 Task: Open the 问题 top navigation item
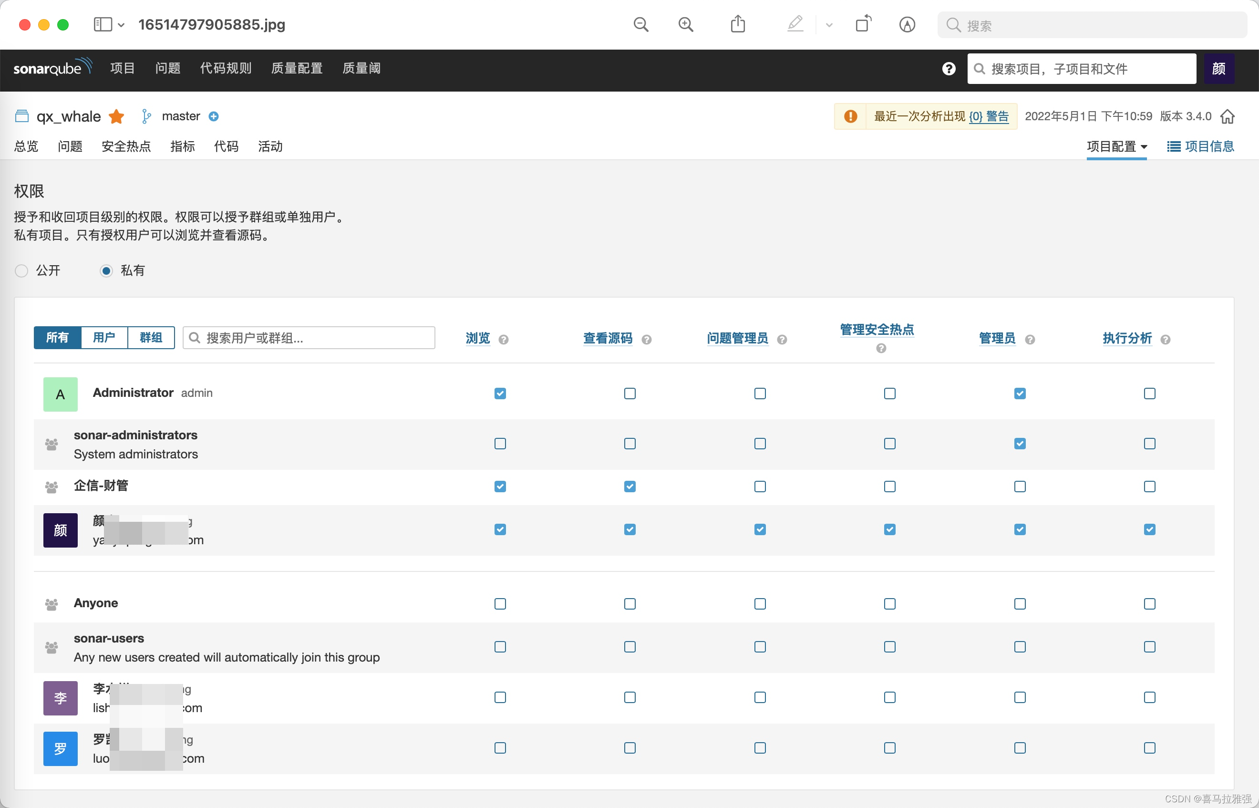coord(167,68)
